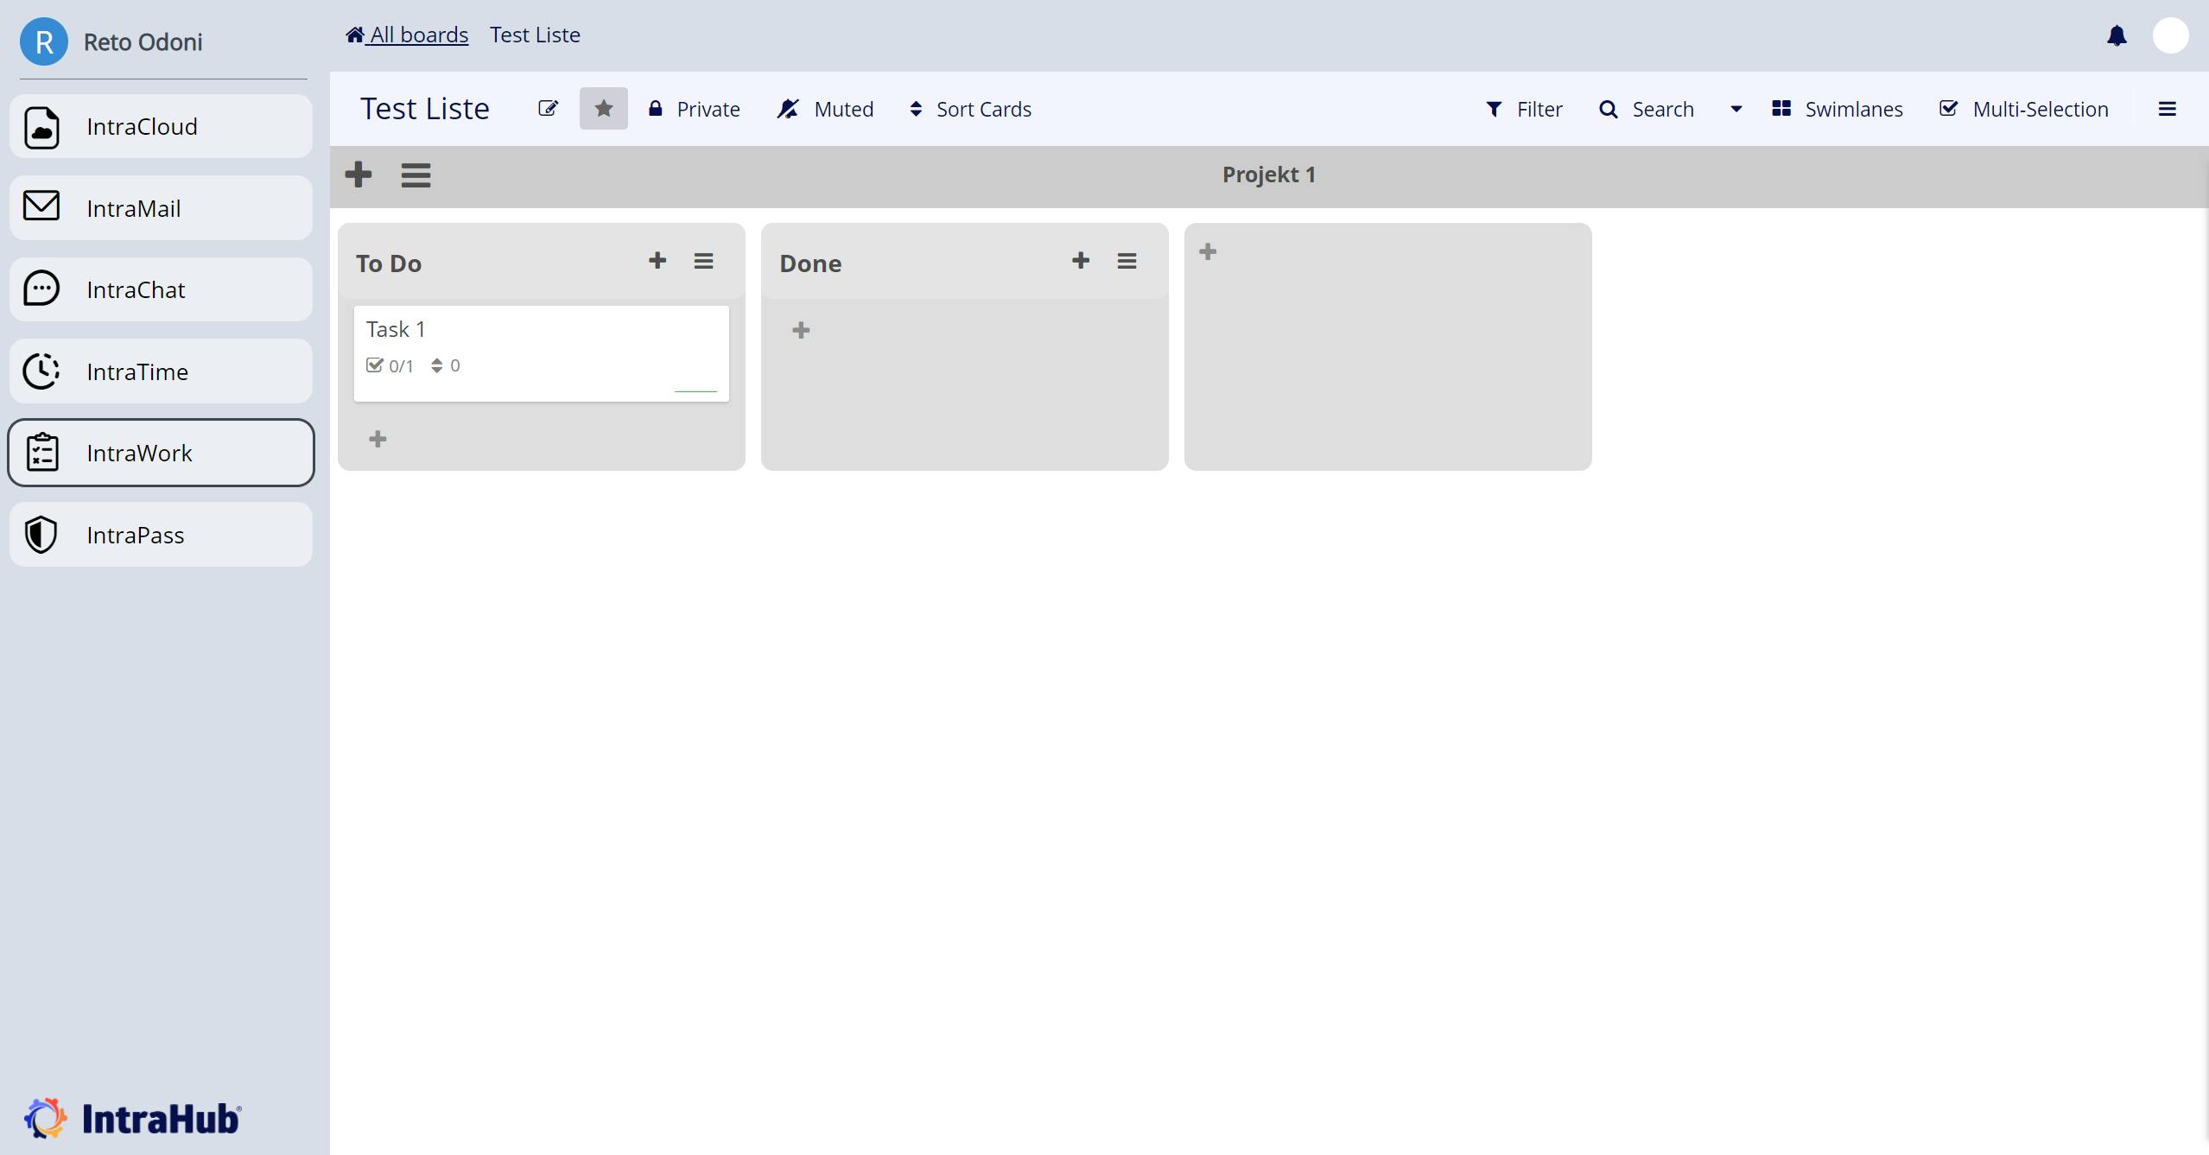Image resolution: width=2209 pixels, height=1155 pixels.
Task: Open the Filter menu
Action: [x=1522, y=109]
